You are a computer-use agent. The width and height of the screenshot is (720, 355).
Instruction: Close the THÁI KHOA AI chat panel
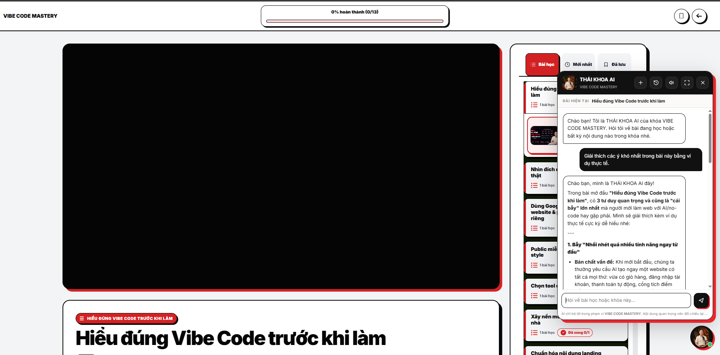(703, 82)
